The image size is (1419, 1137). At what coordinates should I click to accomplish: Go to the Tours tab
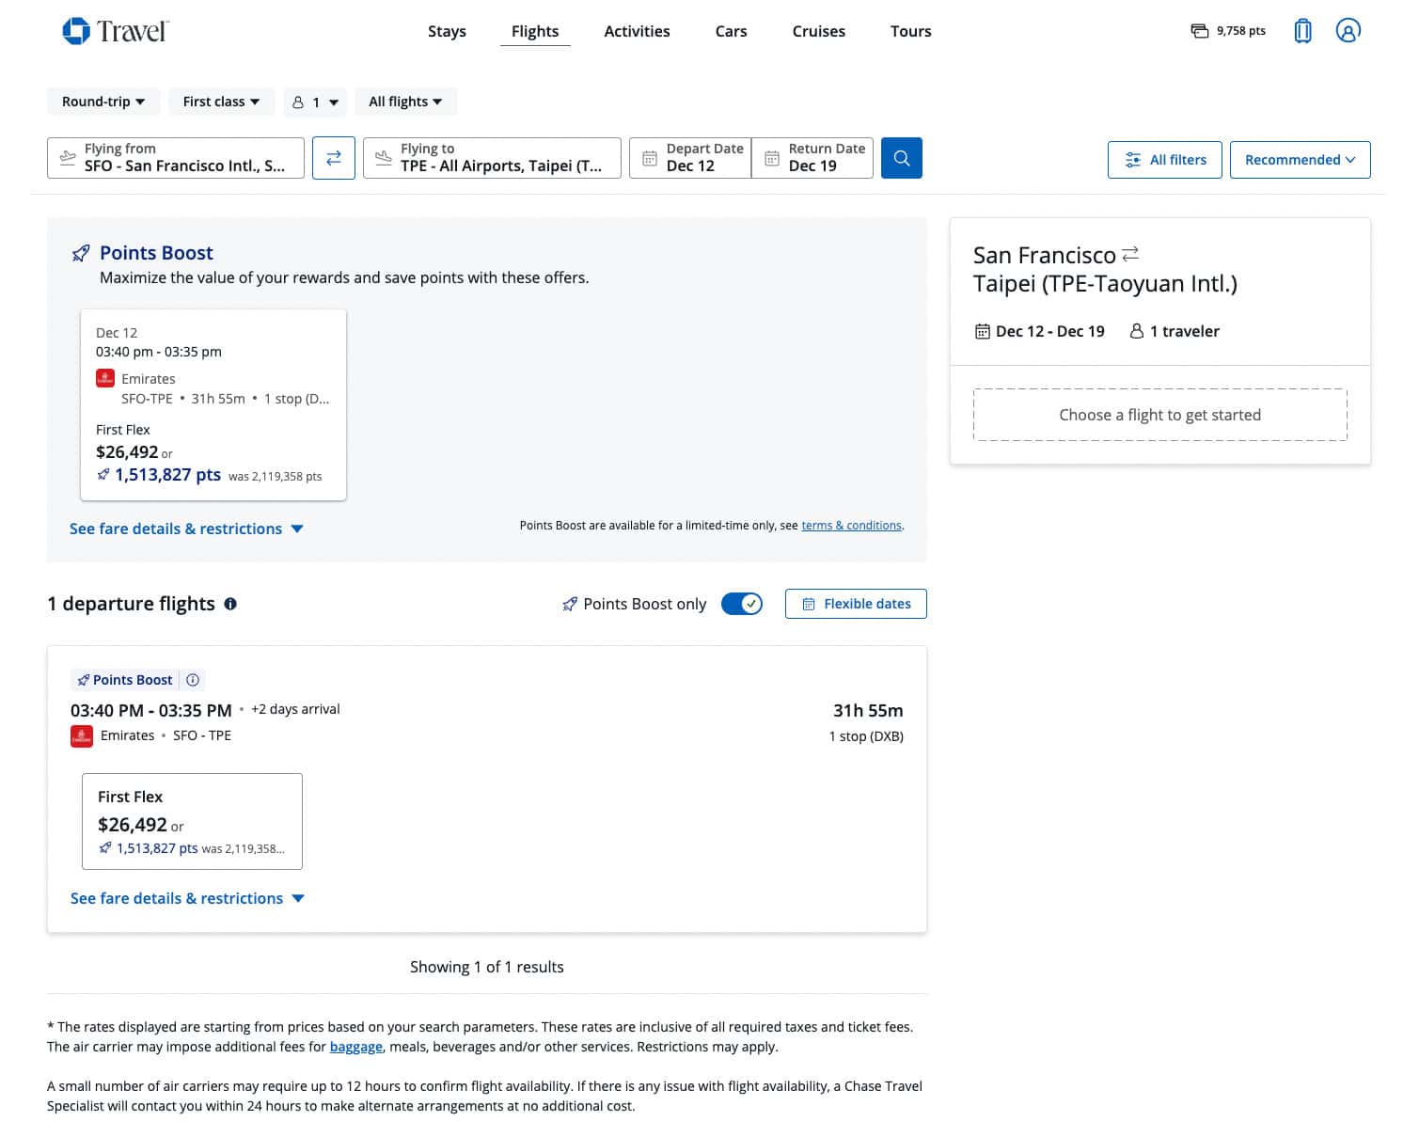pyautogui.click(x=910, y=31)
